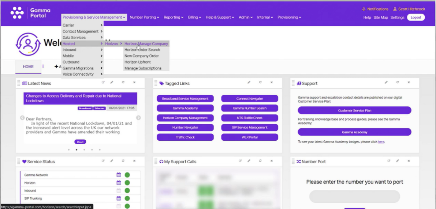Screen dimensions: 436x209
Task: Open Horizon service calendar icon
Action: 119,183
